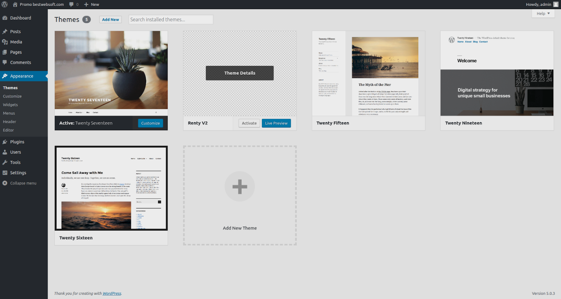Click the Collapse menu arrow icon
This screenshot has height=299, width=561.
point(5,183)
